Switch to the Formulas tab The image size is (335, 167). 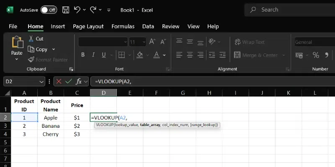tap(123, 26)
